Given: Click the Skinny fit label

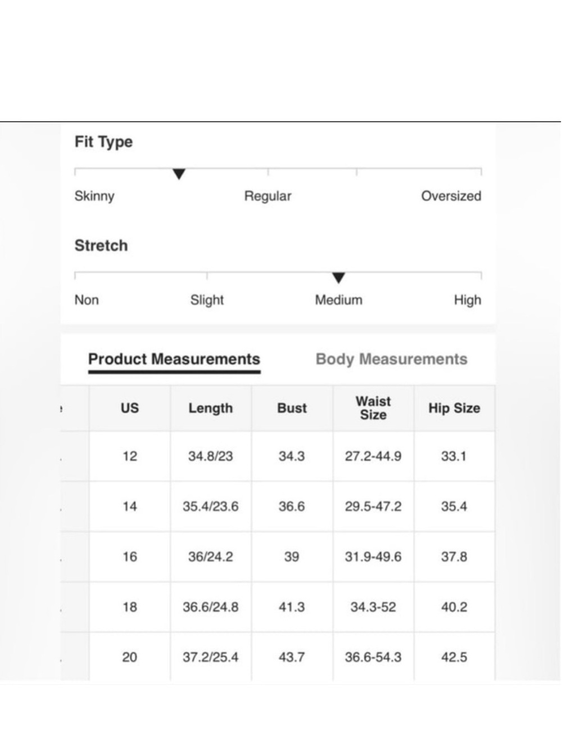Looking at the screenshot, I should (94, 196).
